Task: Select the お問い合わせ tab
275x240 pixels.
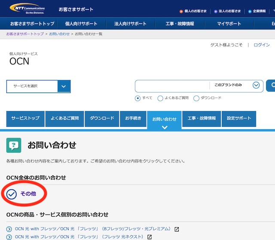Action: tap(164, 120)
